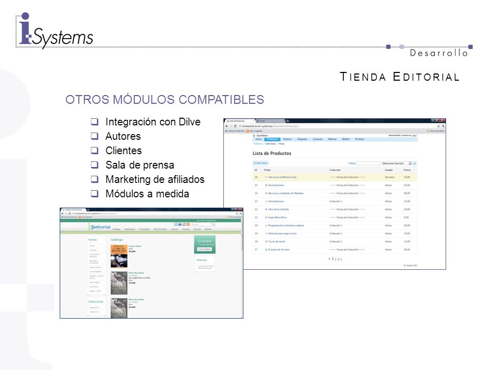494x370 pixels.
Task: Click the admin browser address bar
Action: 336,126
